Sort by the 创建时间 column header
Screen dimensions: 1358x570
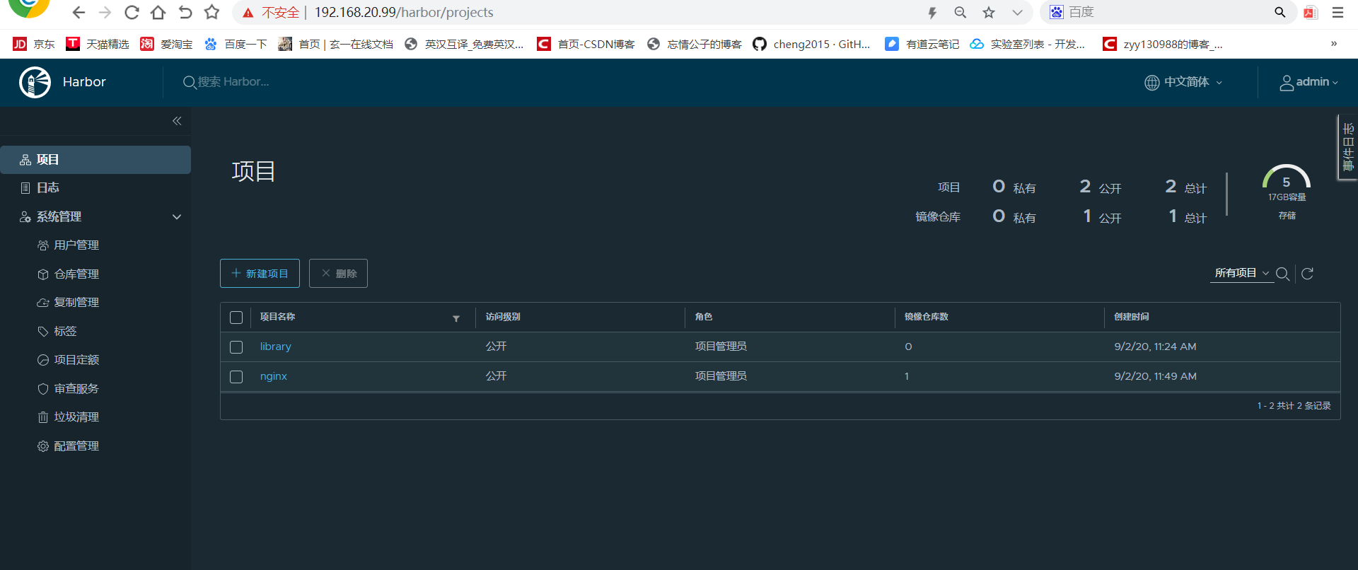[1132, 317]
